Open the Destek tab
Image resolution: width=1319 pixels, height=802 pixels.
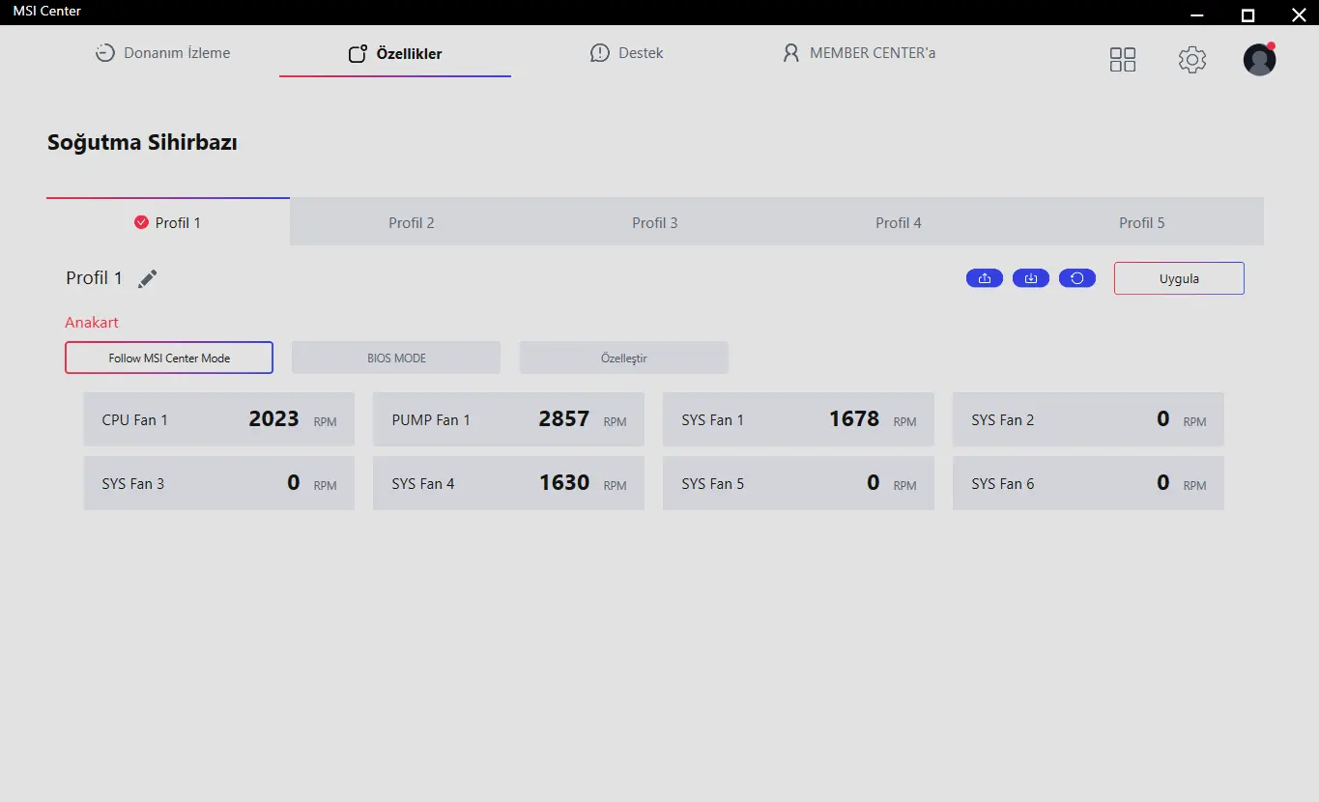click(x=626, y=53)
